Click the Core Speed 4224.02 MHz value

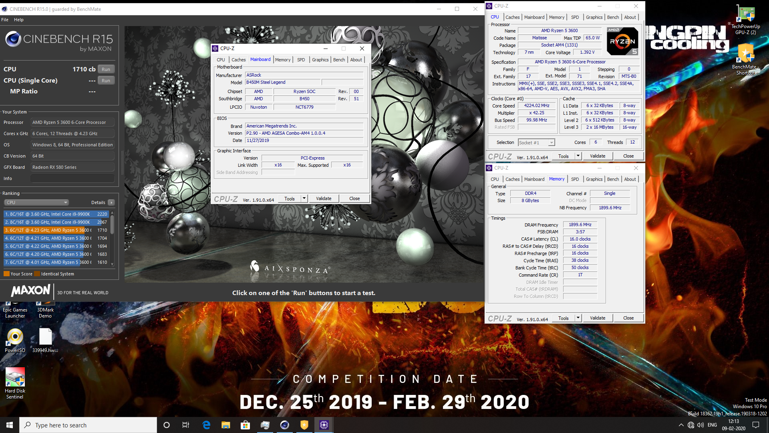537,105
